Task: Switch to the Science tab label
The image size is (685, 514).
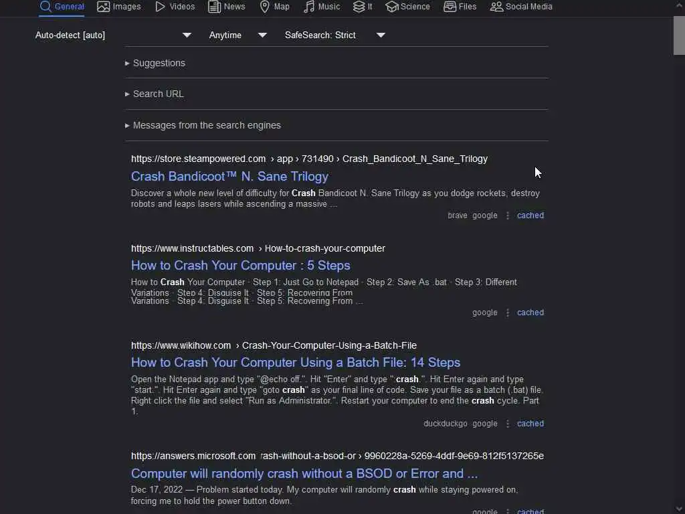Action: pos(415,7)
